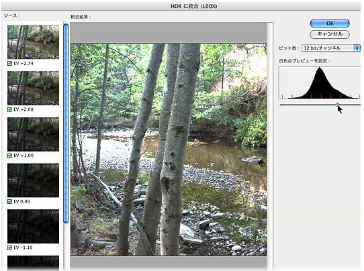Select the EV +1.00 source thumbnail
Image resolution: width=364 pixels, height=271 pixels.
click(x=33, y=134)
